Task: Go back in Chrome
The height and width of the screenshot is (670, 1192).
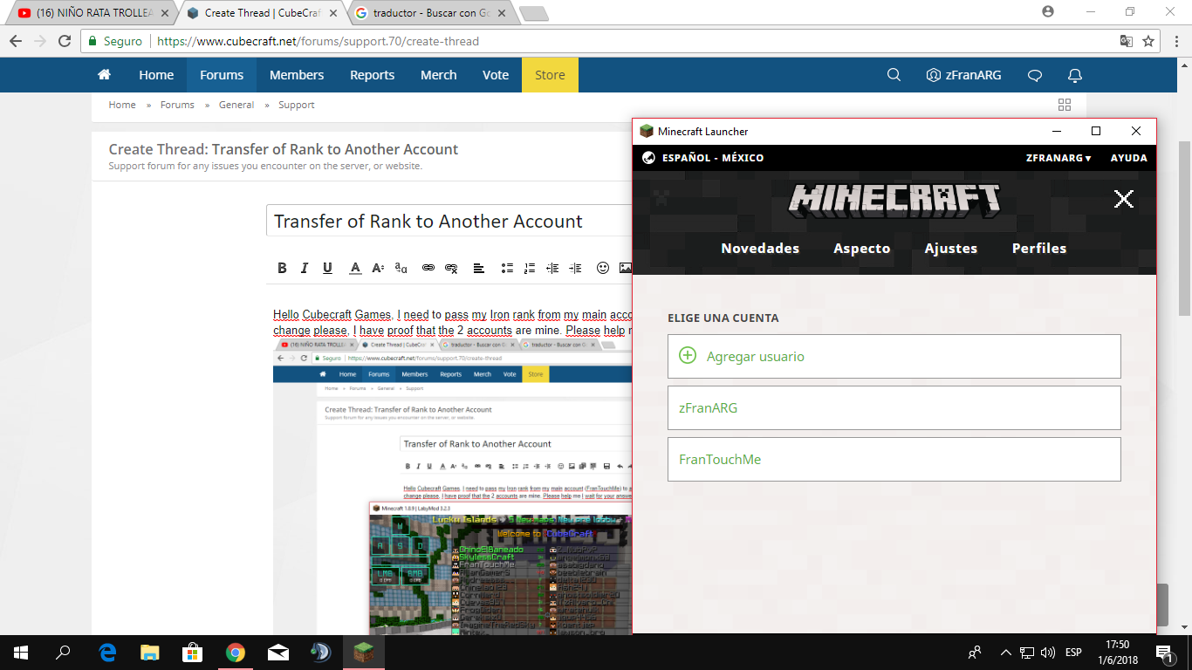Action: tap(16, 41)
